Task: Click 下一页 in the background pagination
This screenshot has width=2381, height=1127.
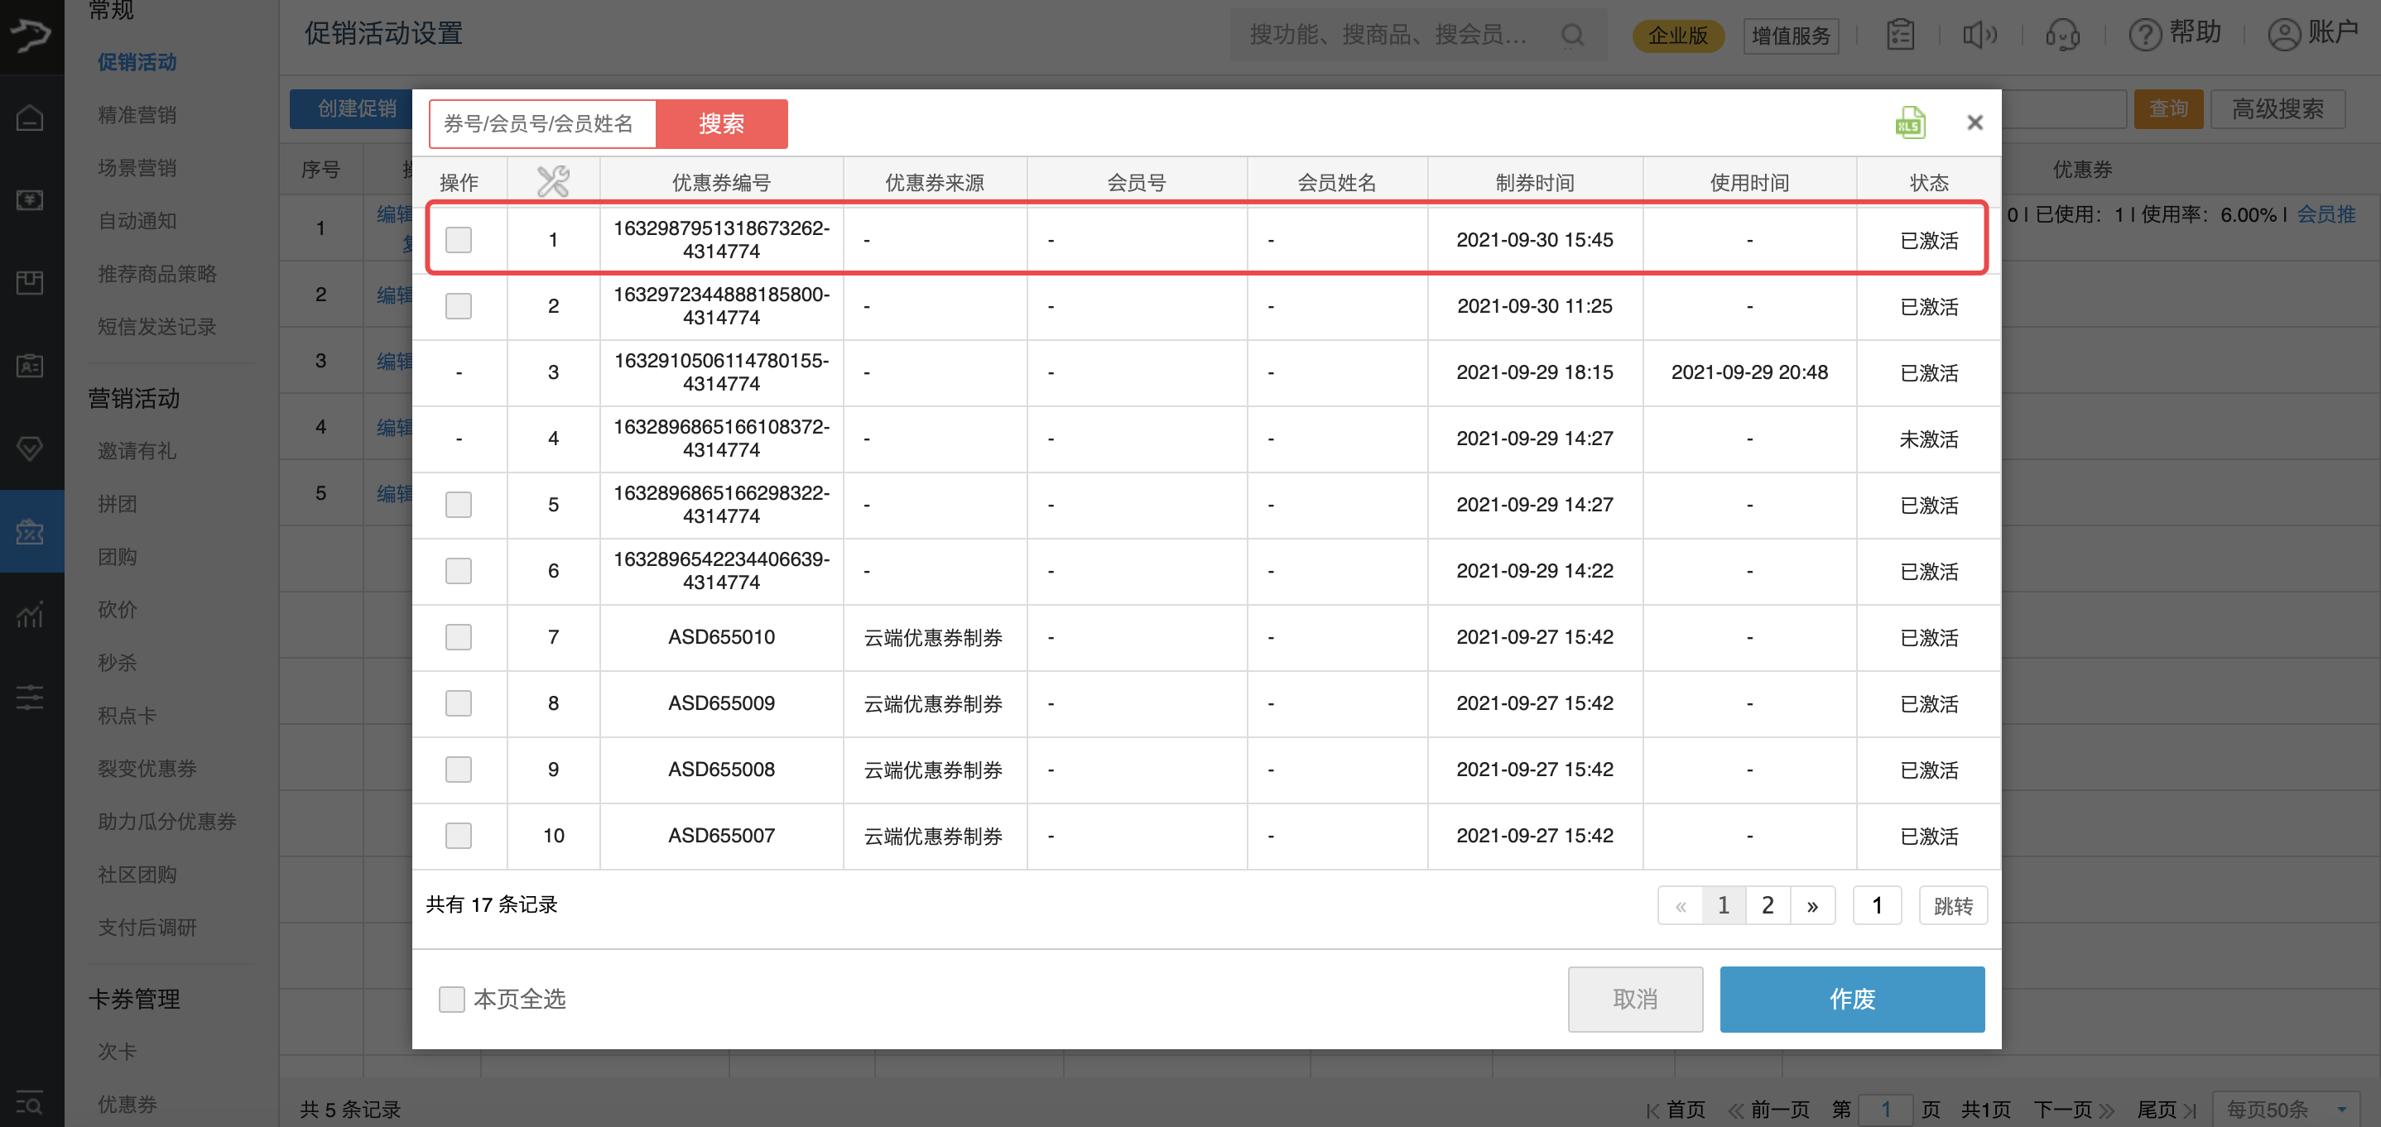Action: pos(2073,1110)
